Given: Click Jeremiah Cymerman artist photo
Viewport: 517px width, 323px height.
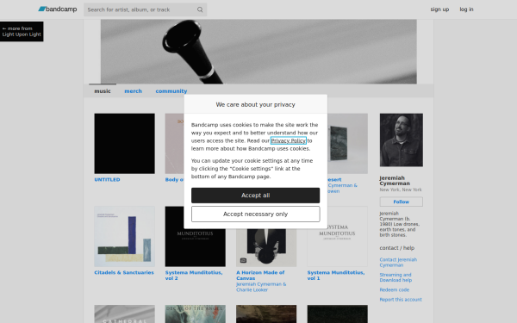Looking at the screenshot, I should tap(402, 140).
